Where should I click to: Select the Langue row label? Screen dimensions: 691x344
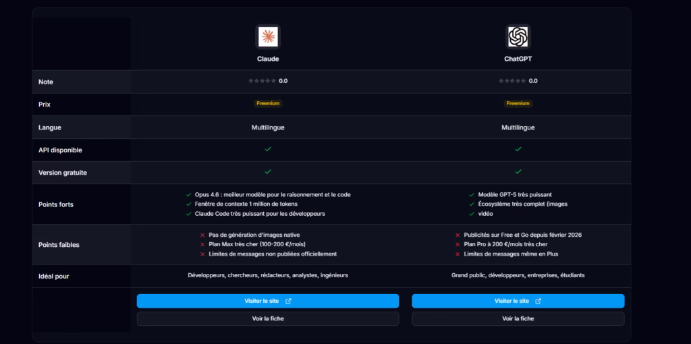[x=50, y=127]
